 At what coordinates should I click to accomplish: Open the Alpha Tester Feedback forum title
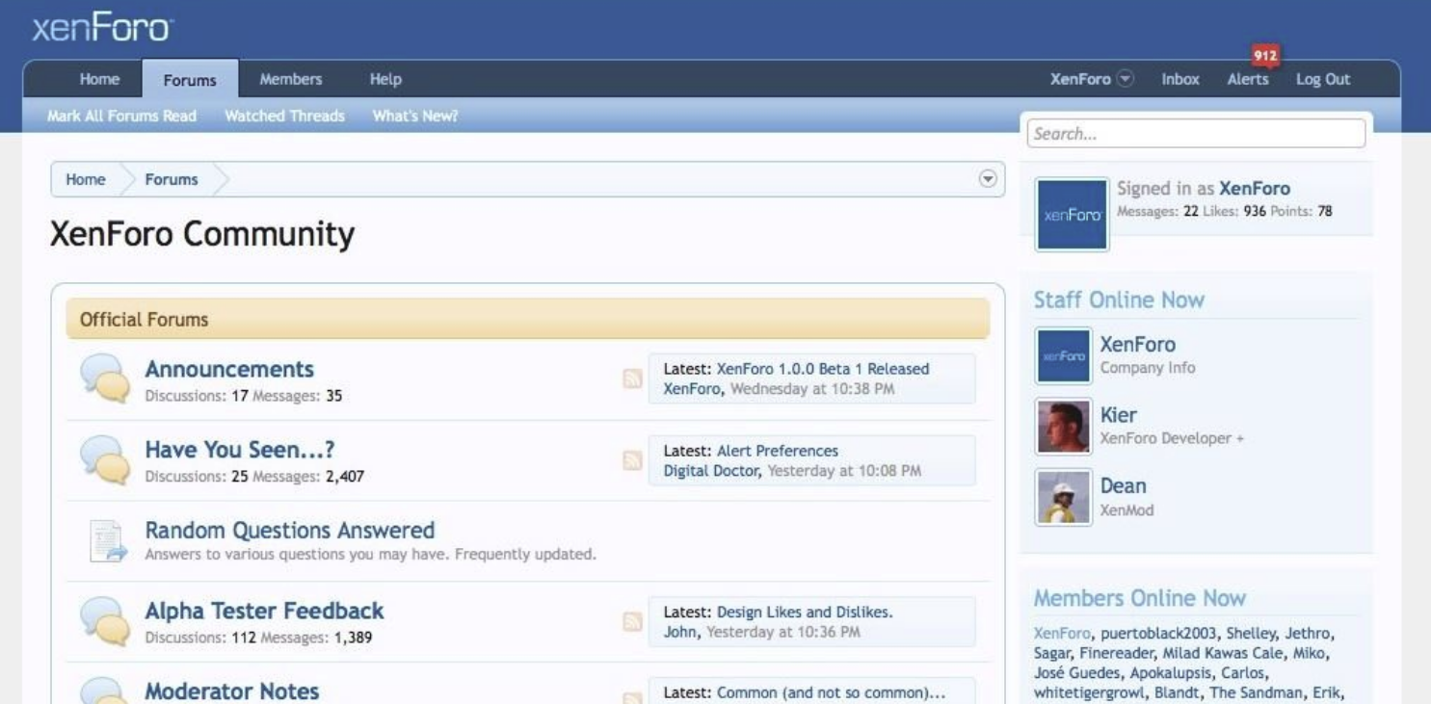coord(264,611)
